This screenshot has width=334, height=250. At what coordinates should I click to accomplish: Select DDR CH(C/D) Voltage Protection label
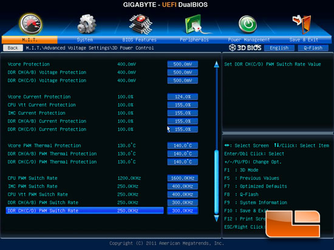point(47,81)
